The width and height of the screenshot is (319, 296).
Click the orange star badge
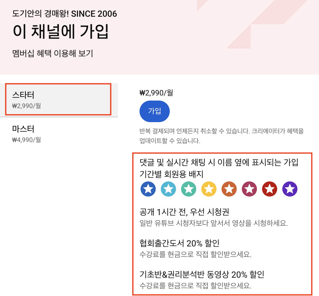[229, 189]
